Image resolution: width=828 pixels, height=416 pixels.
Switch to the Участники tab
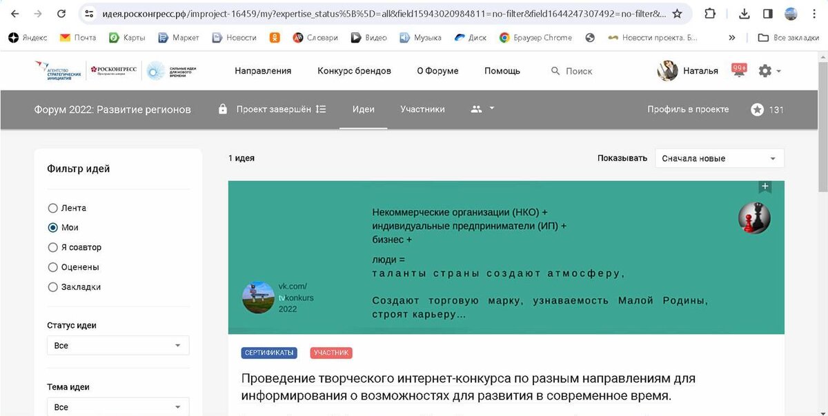point(422,109)
